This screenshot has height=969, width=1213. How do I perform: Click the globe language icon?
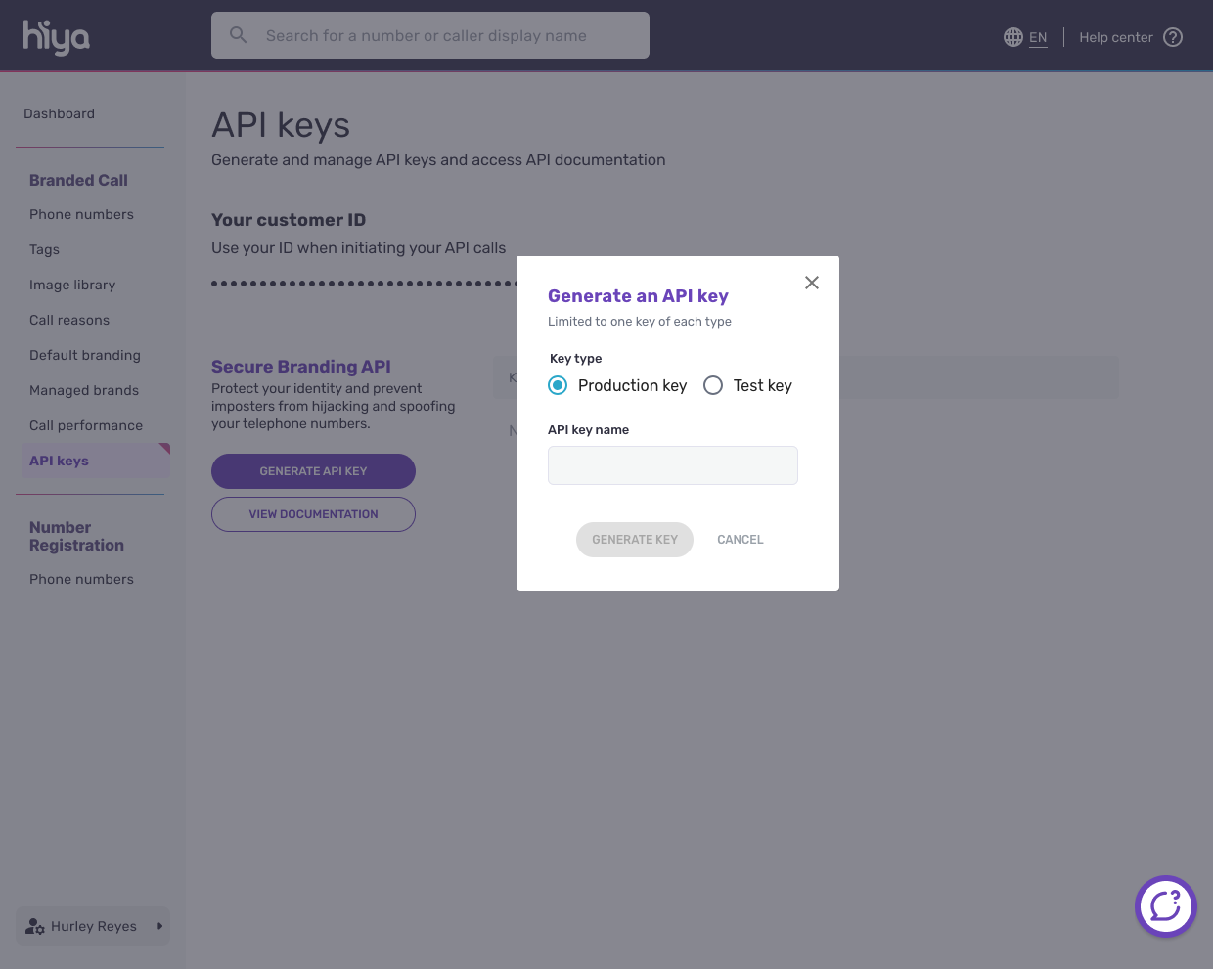coord(1012,37)
